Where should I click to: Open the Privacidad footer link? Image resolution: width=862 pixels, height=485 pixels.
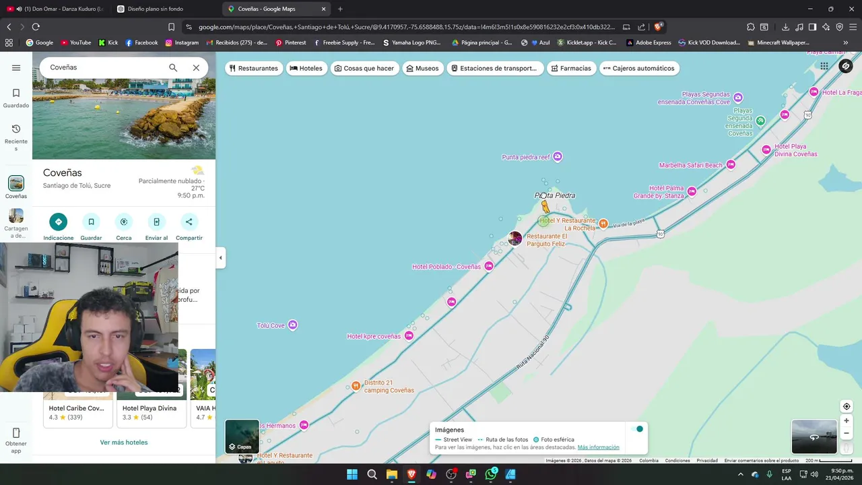(x=707, y=461)
